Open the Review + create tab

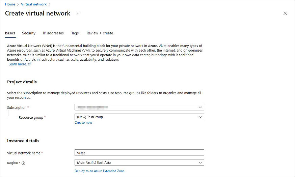(x=100, y=33)
